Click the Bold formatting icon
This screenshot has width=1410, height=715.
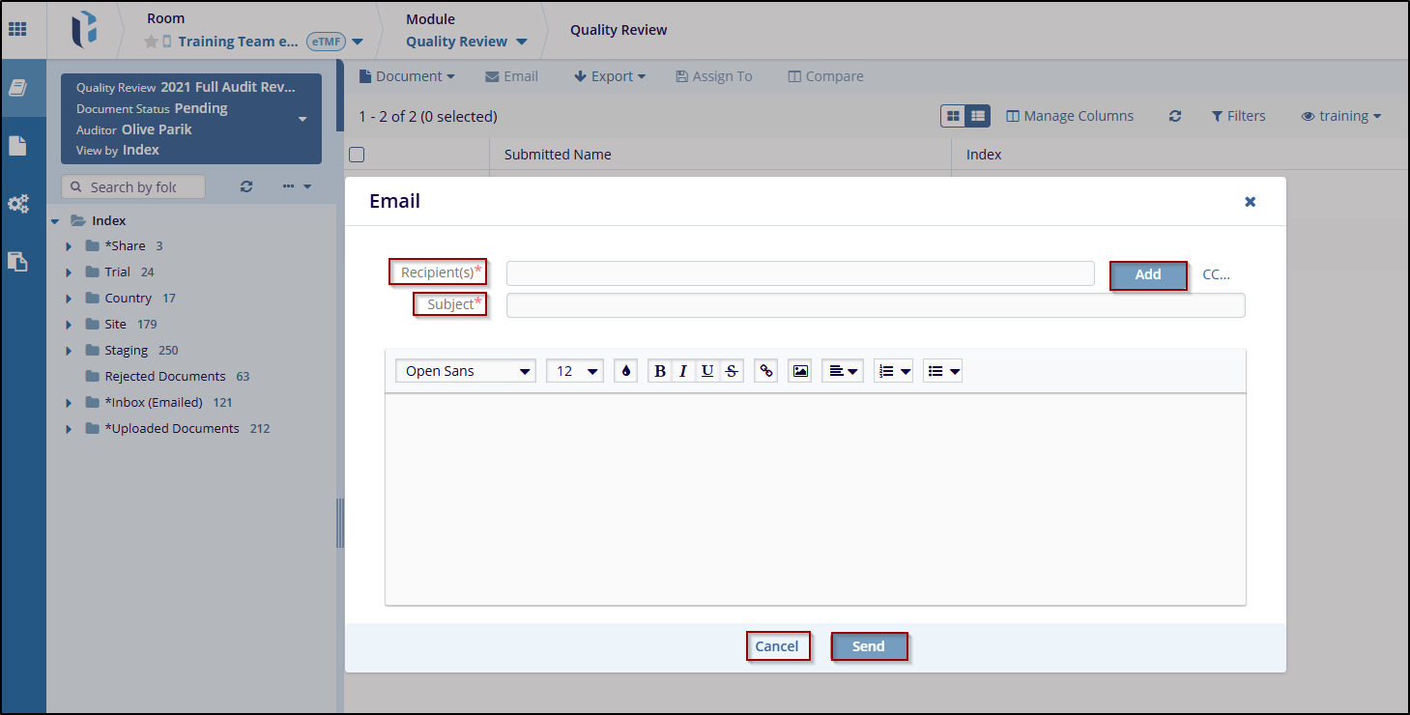[x=660, y=371]
